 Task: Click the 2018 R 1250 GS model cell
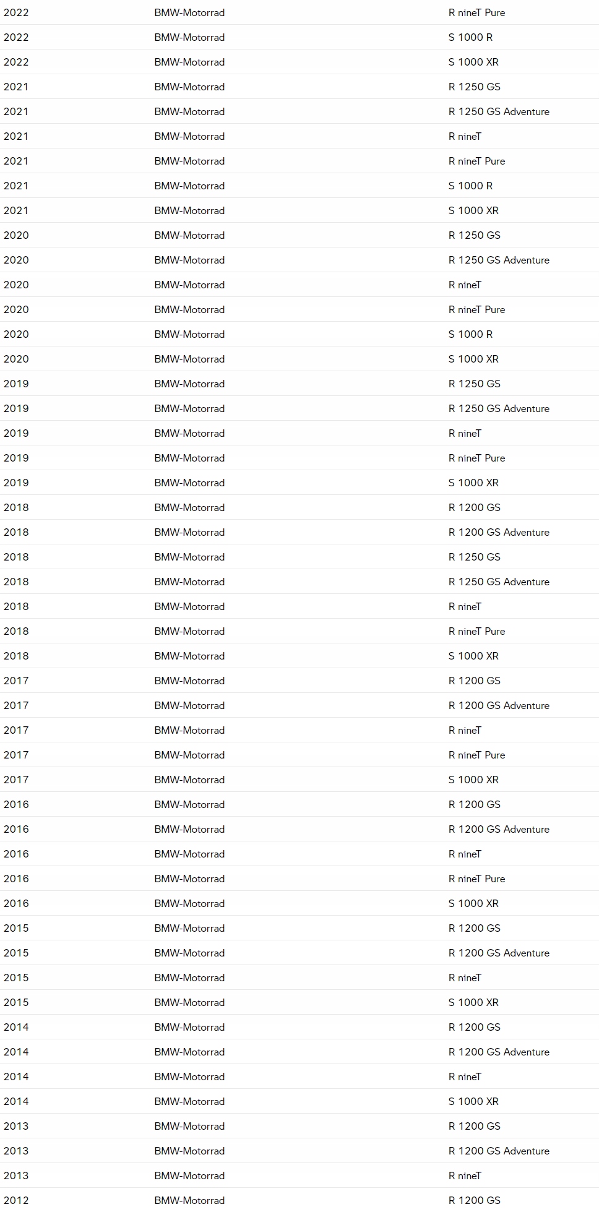pyautogui.click(x=474, y=557)
